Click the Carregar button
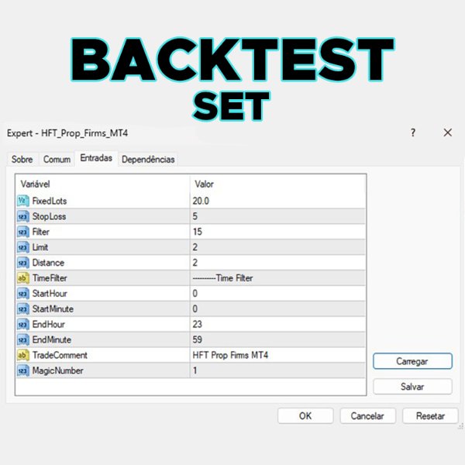The height and width of the screenshot is (465, 465). pyautogui.click(x=412, y=361)
